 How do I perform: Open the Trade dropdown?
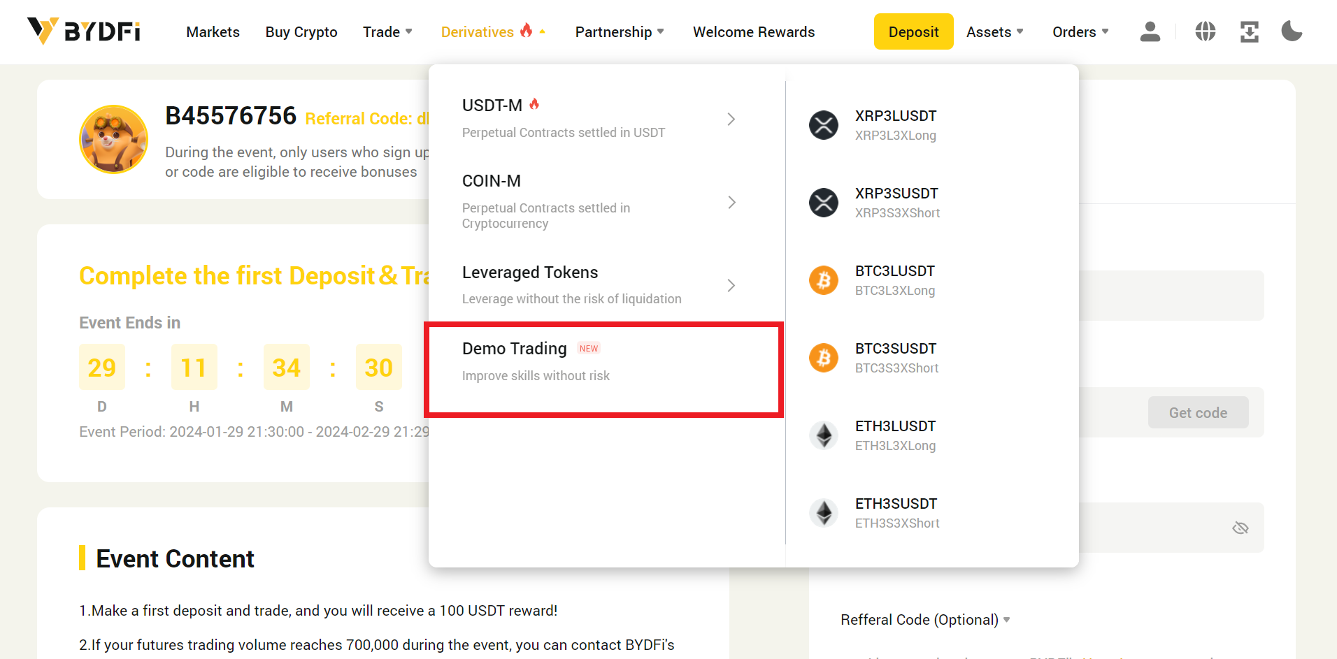click(387, 32)
